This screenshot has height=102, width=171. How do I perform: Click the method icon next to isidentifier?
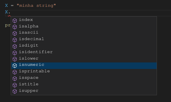tap(15, 53)
